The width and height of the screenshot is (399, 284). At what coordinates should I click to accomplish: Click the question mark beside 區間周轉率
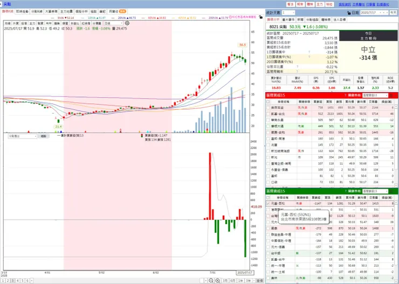297,72
